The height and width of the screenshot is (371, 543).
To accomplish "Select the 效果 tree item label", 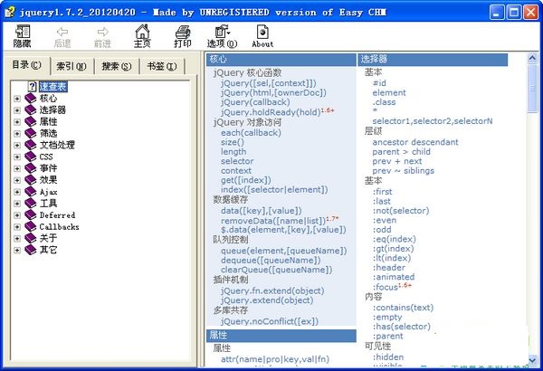I will pyautogui.click(x=48, y=180).
